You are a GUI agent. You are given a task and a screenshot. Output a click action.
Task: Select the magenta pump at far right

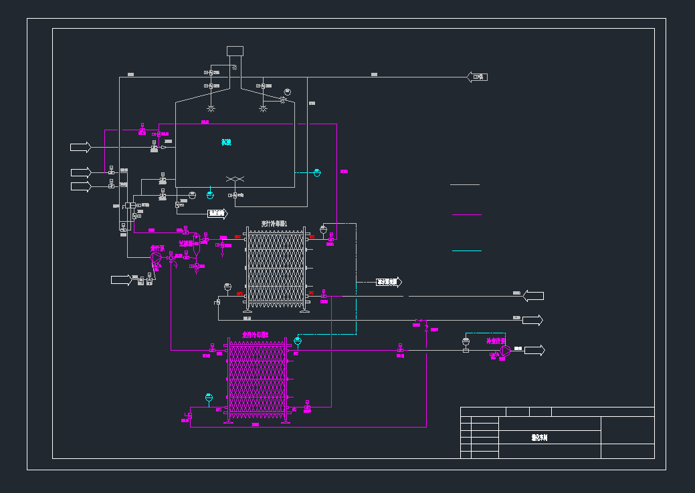click(x=505, y=351)
